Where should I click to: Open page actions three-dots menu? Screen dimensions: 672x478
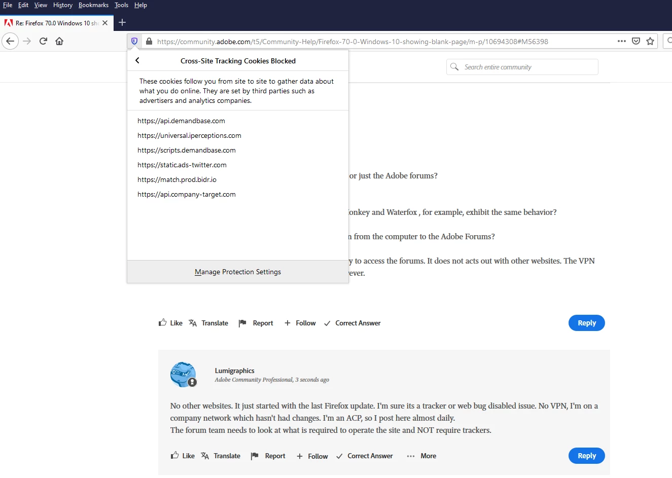621,41
